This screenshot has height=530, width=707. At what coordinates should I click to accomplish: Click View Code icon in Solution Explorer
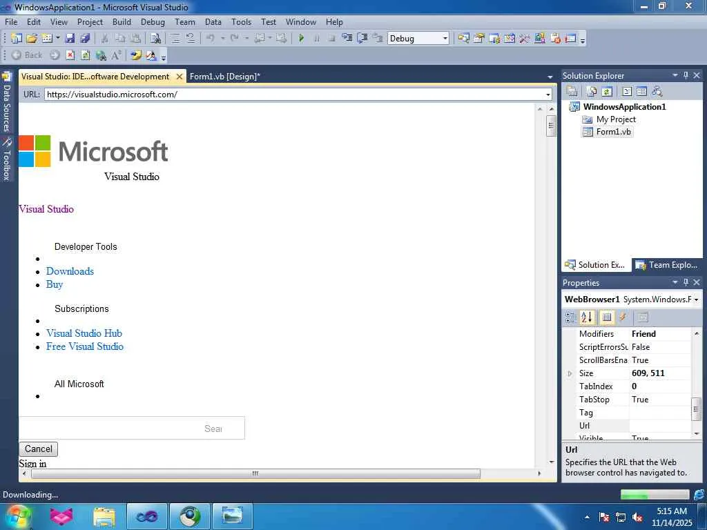click(627, 92)
